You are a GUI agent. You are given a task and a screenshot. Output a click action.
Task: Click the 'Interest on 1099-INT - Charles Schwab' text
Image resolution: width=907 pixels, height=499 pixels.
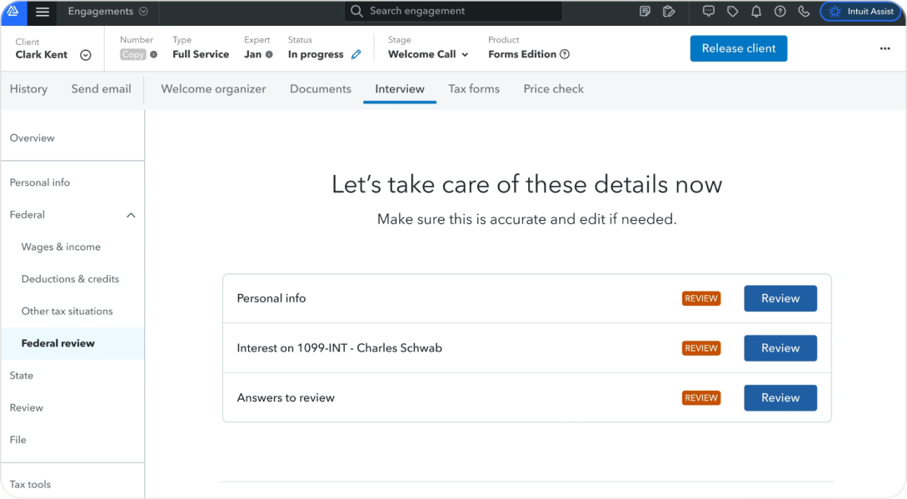340,348
